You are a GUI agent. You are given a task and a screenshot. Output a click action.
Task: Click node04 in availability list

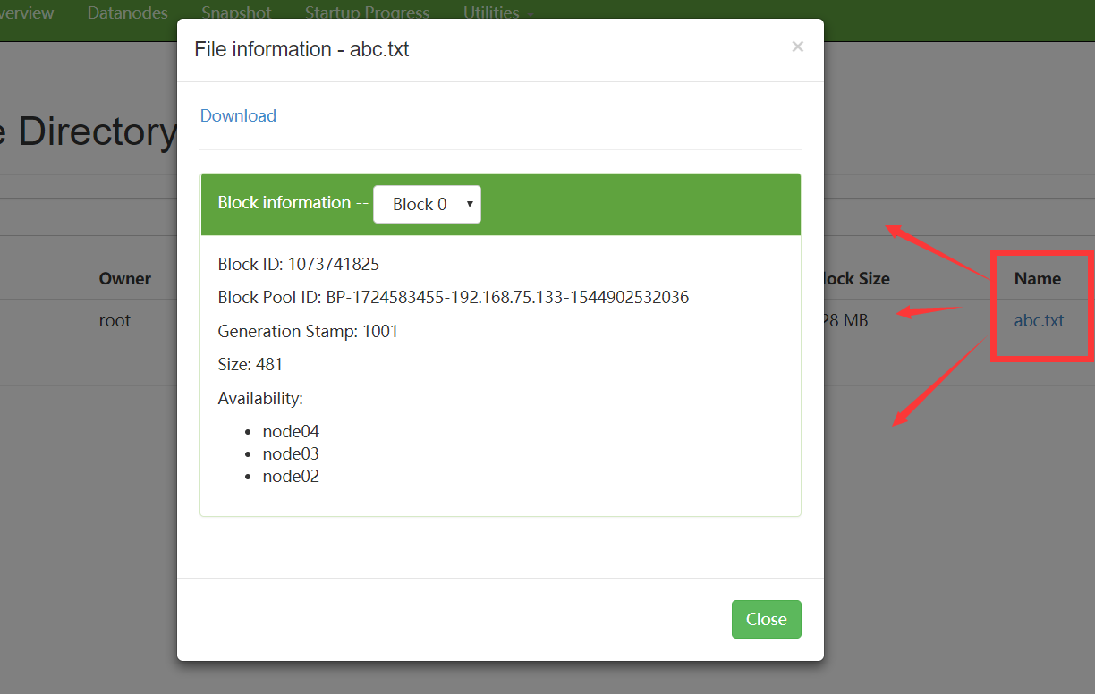pos(291,431)
